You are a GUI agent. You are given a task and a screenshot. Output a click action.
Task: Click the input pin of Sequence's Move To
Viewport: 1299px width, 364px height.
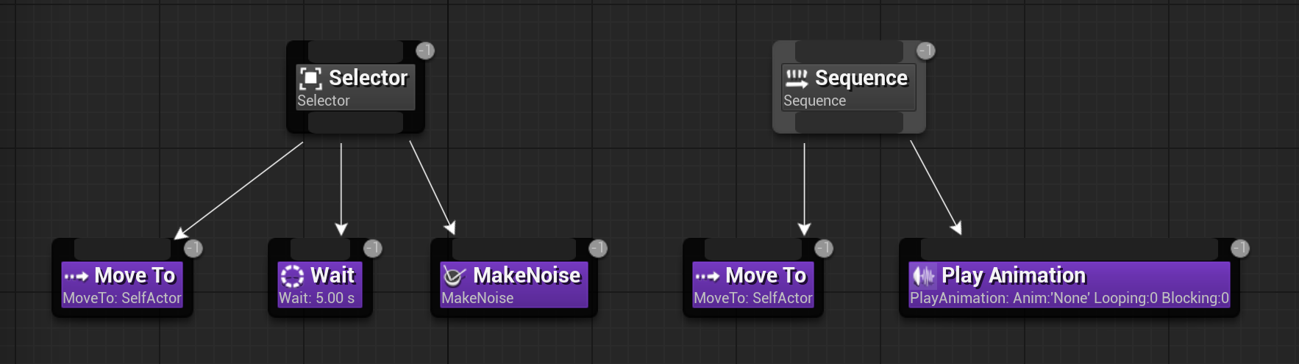tap(753, 249)
